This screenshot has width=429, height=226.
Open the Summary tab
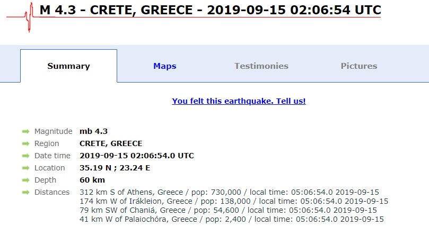coord(68,66)
